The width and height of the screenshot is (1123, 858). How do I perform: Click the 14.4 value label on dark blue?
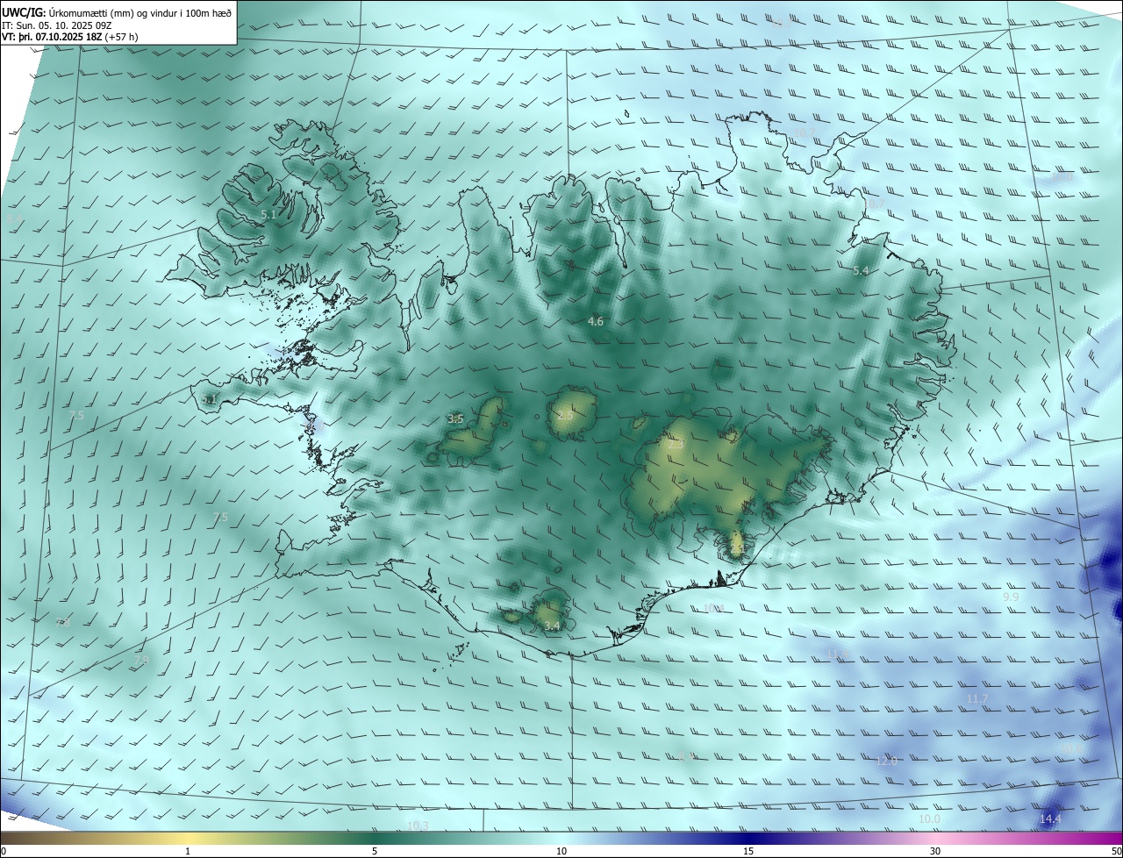[x=1050, y=819]
